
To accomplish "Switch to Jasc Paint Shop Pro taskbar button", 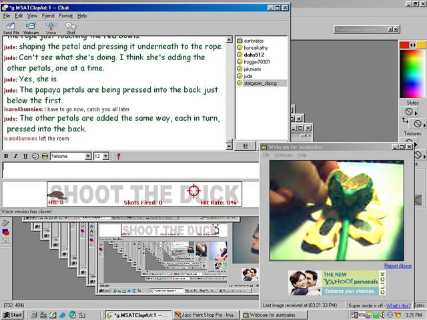I will click(x=206, y=315).
